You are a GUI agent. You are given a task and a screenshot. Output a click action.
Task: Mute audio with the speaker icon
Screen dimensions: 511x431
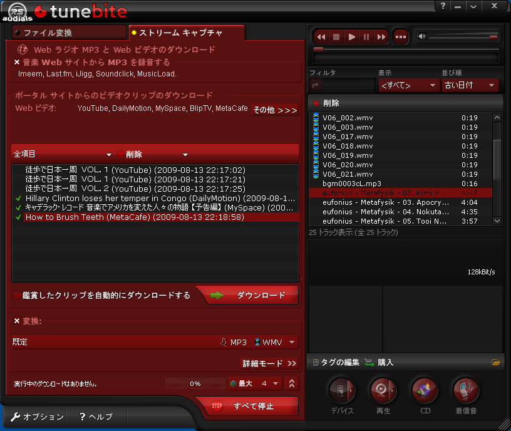click(421, 36)
